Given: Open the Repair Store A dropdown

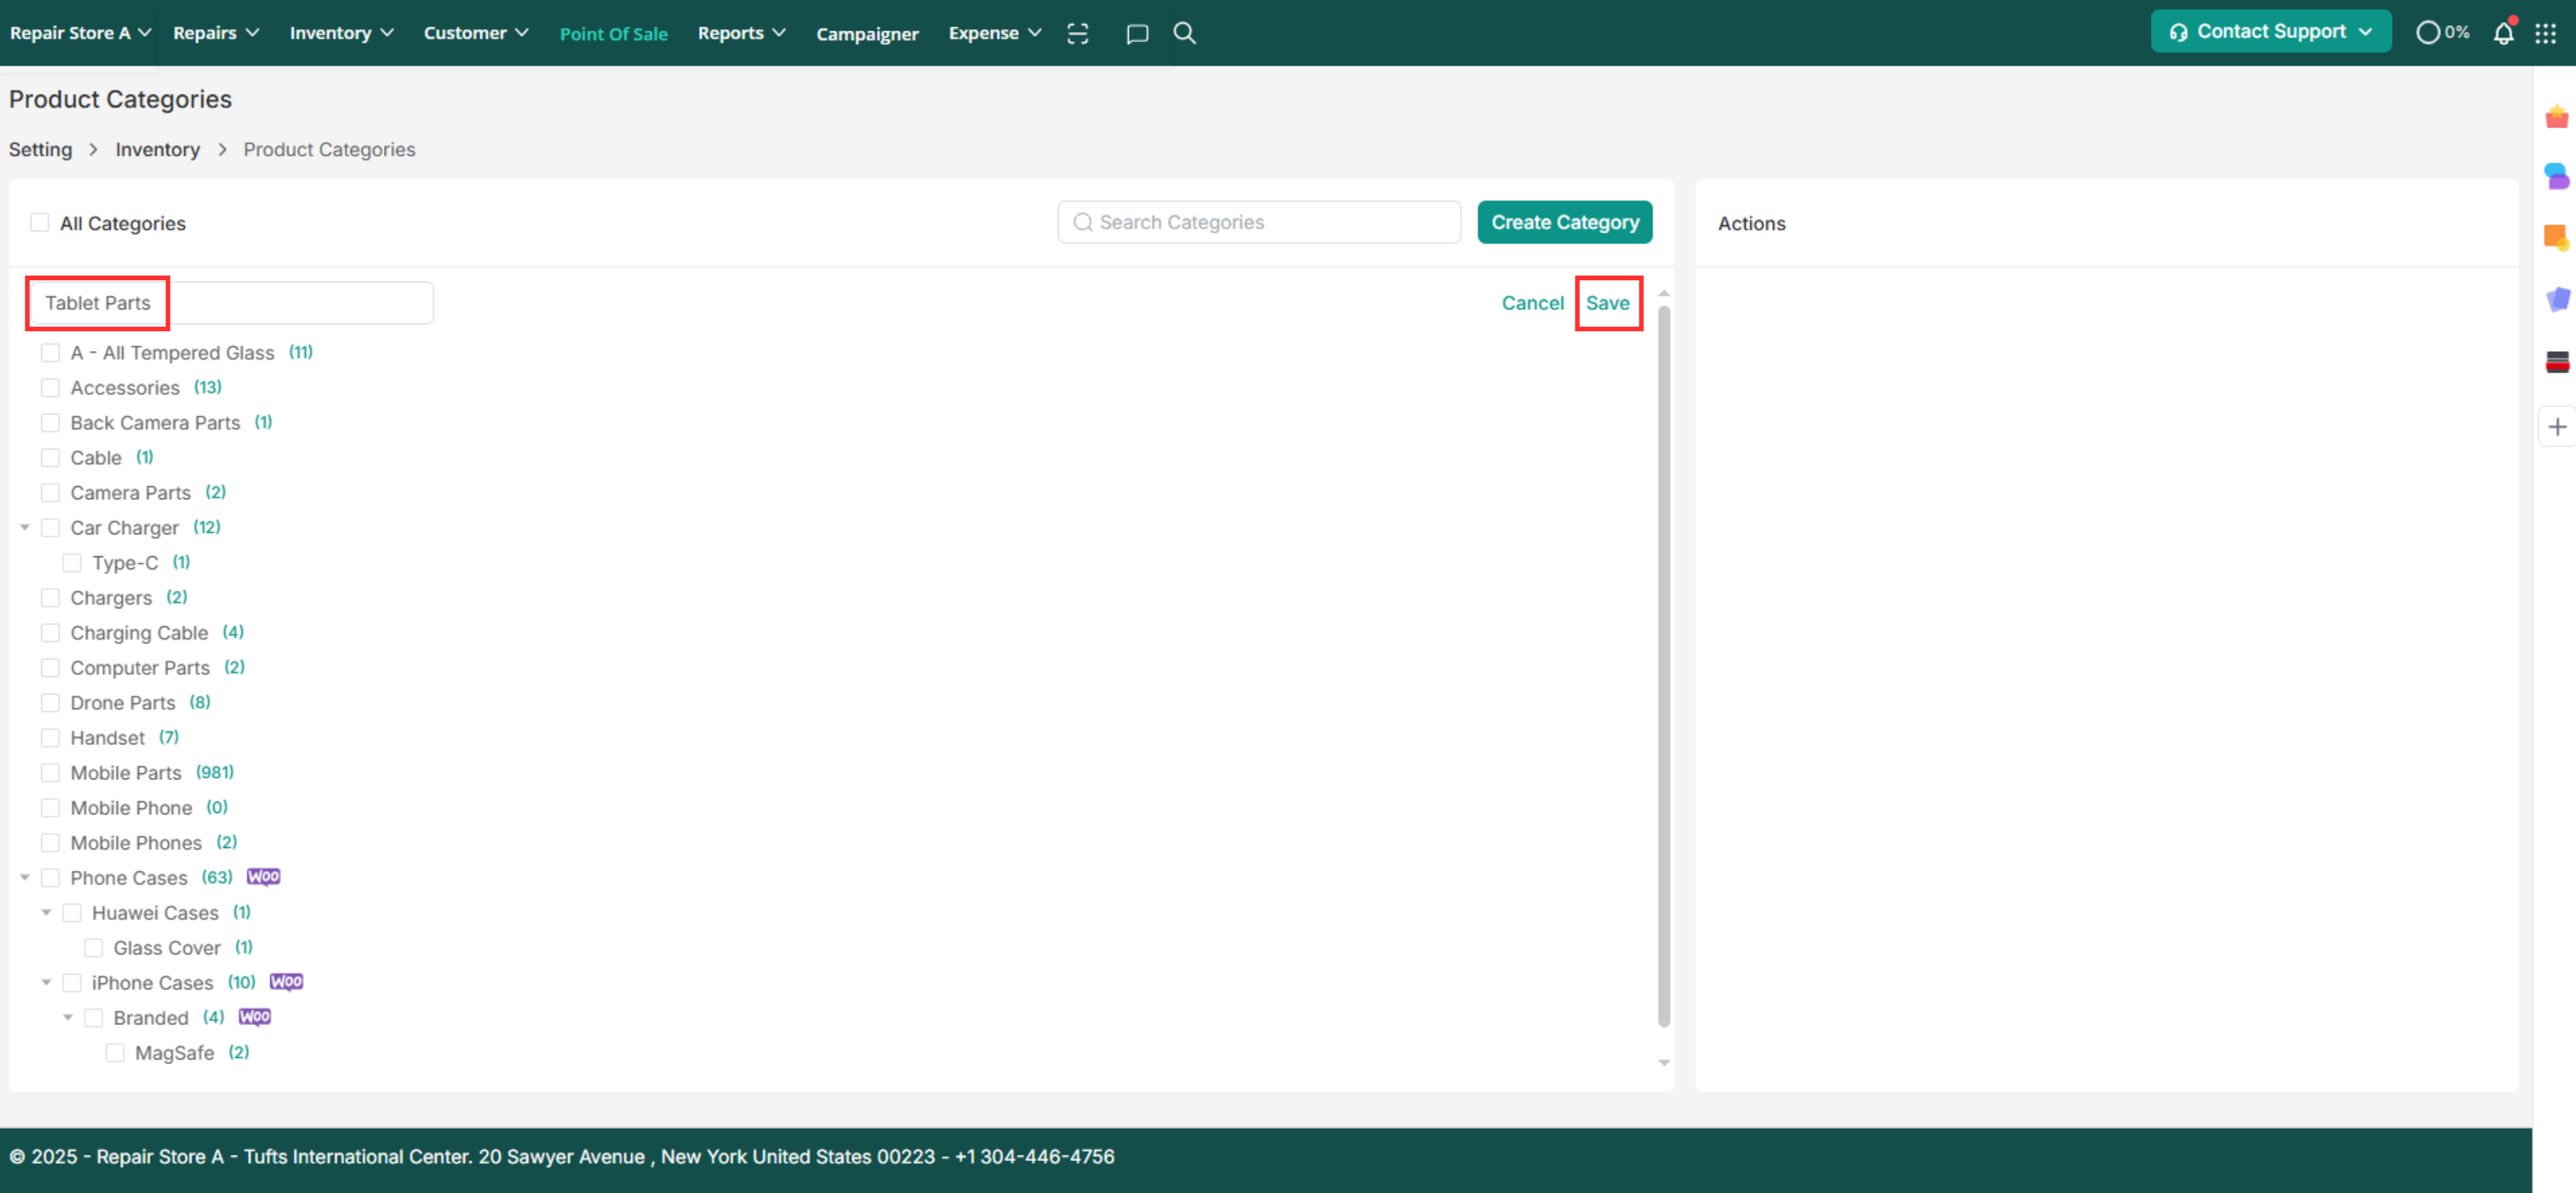Looking at the screenshot, I should [x=80, y=33].
